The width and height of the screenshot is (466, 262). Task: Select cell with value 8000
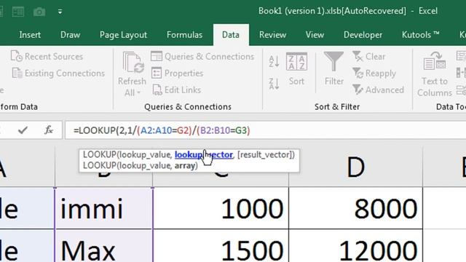355,208
